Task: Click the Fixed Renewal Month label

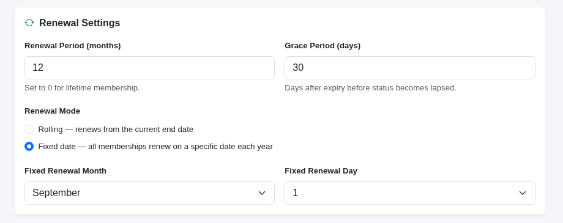Action: [x=65, y=171]
